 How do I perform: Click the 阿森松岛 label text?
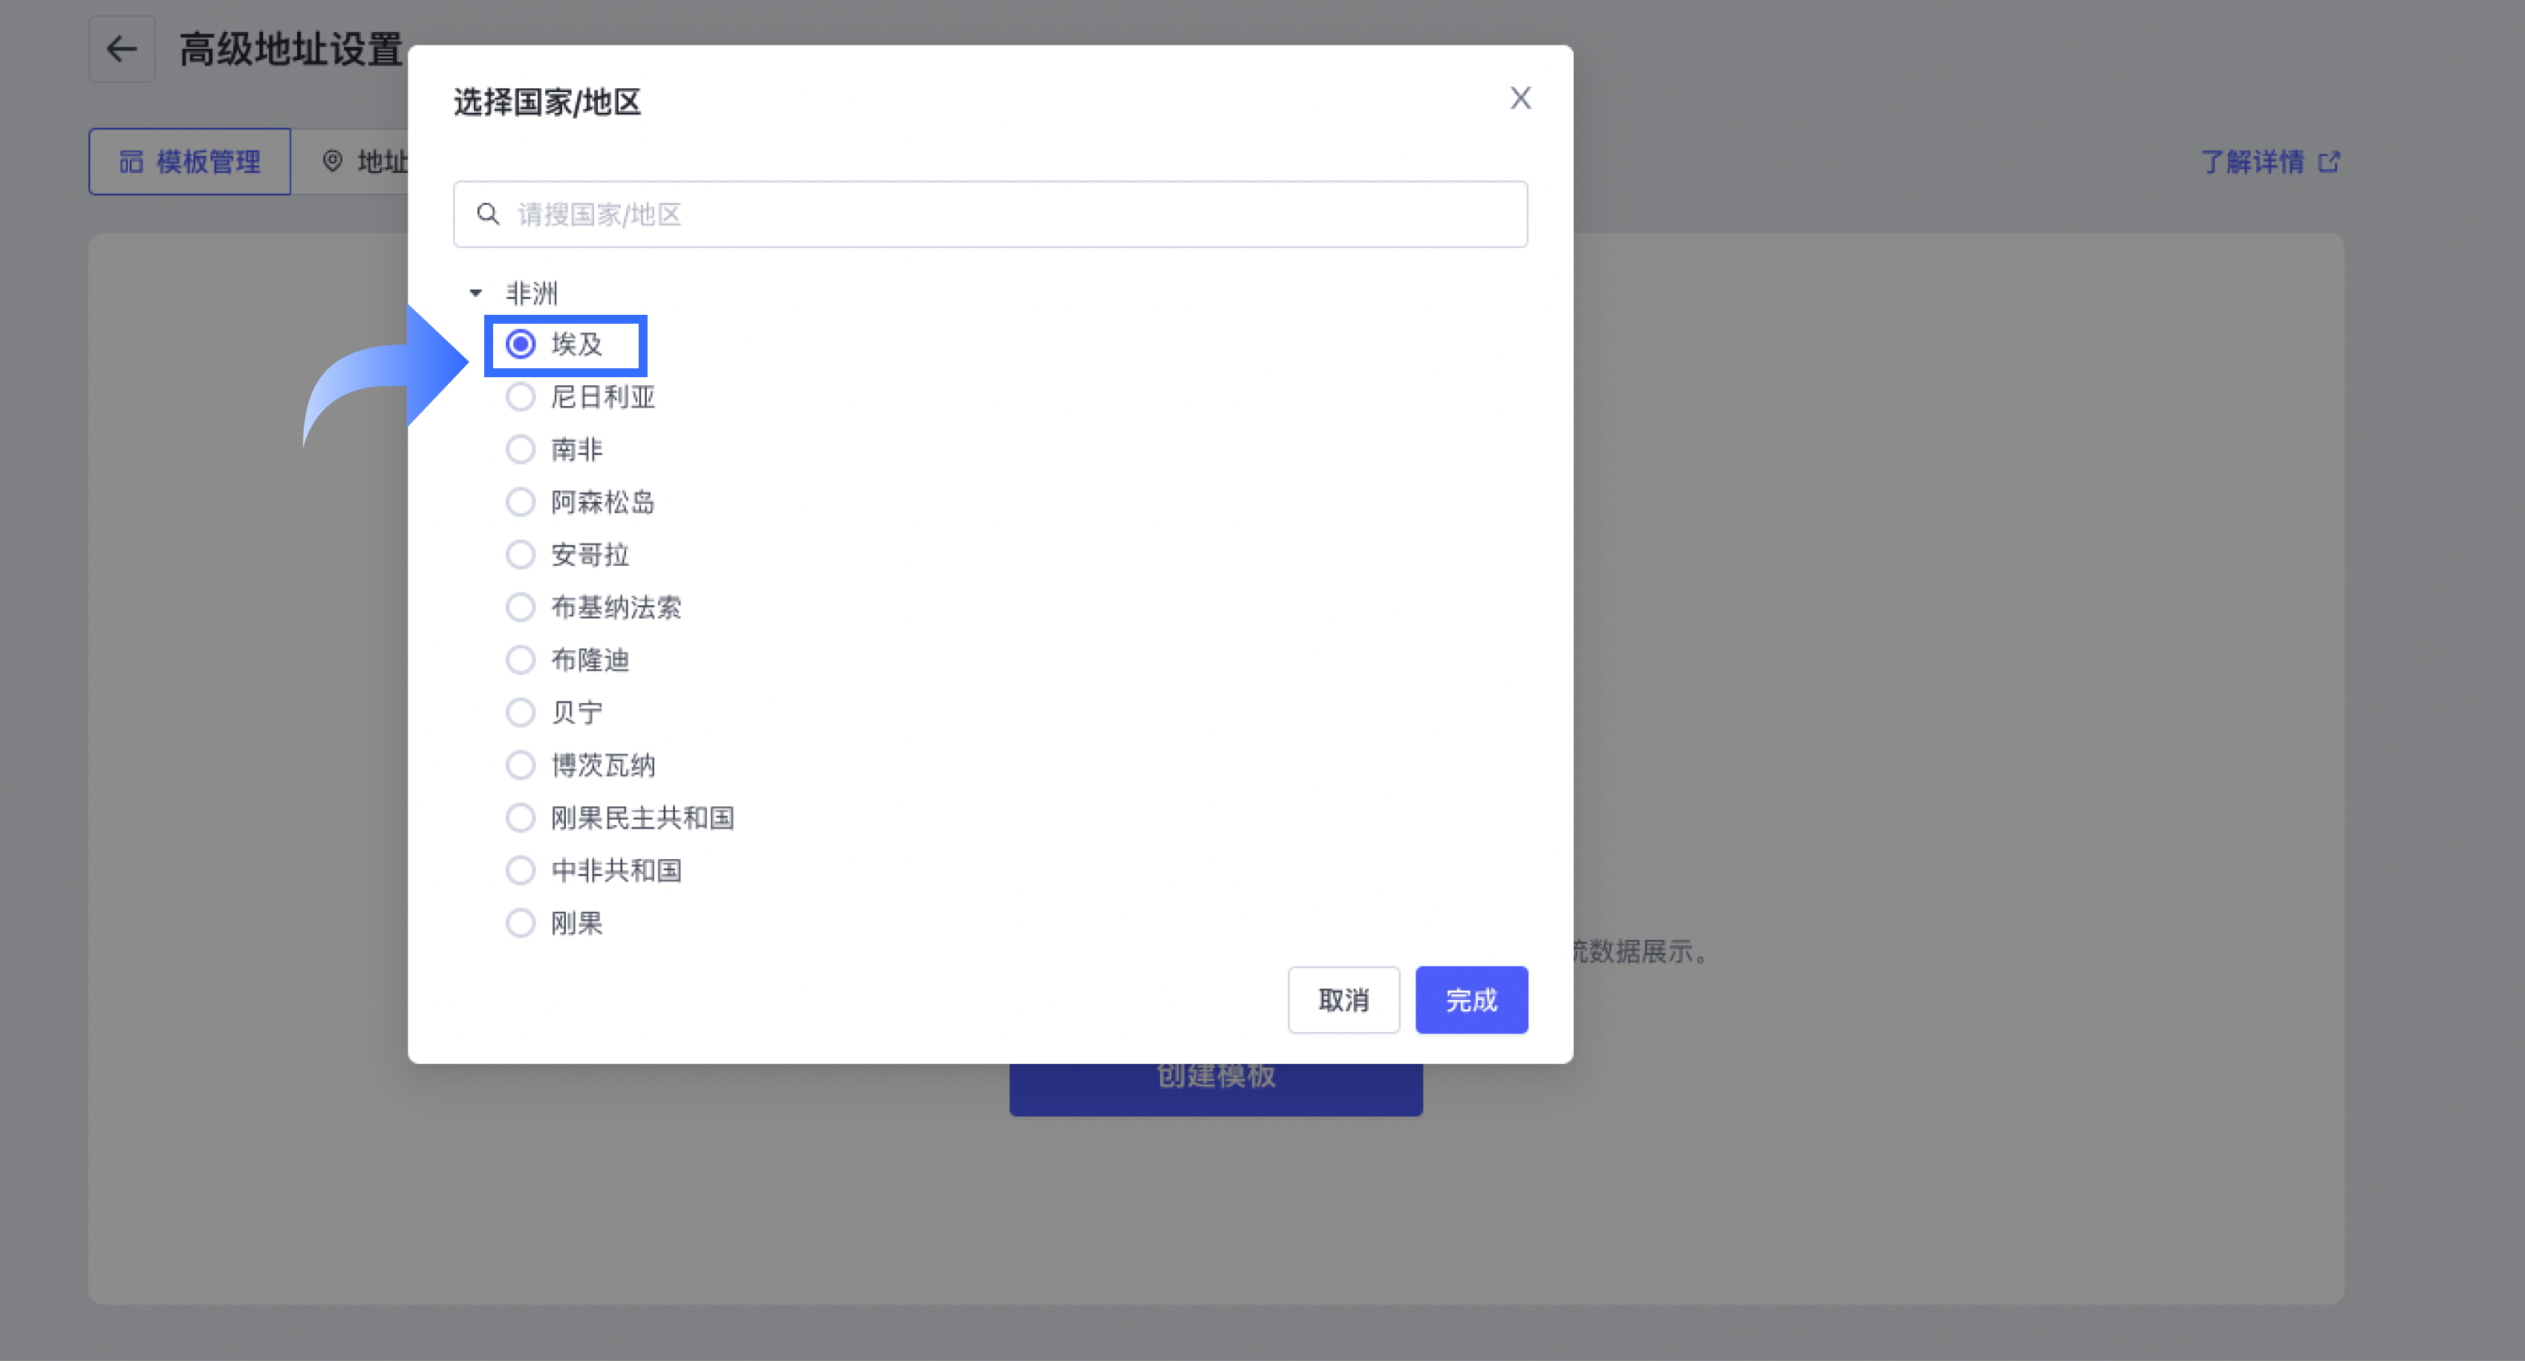point(603,502)
